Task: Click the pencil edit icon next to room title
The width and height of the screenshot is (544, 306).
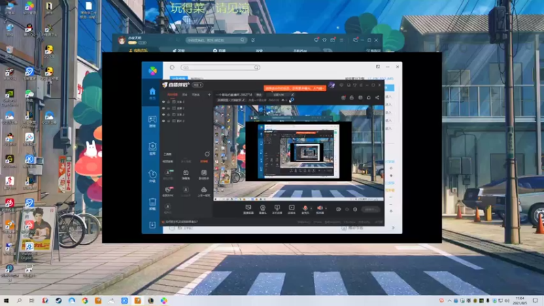Action: tap(292, 95)
